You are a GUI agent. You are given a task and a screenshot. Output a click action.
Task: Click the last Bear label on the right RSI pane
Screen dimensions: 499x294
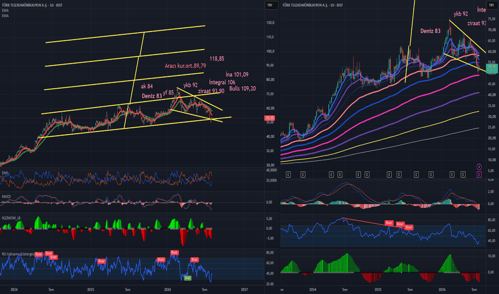pyautogui.click(x=409, y=227)
